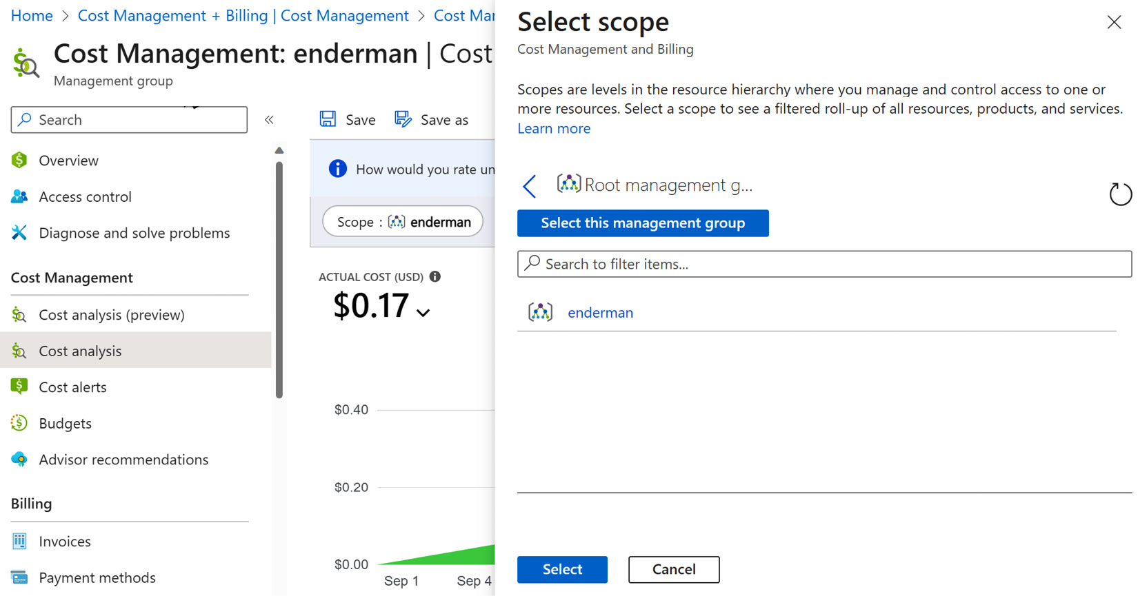Open Advisor recommendations
This screenshot has height=596, width=1138.
pos(123,460)
